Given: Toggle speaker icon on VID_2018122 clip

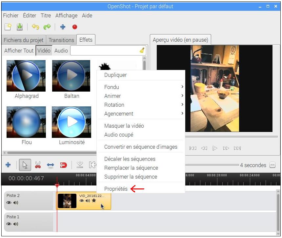Looking at the screenshot, I should point(88,201).
